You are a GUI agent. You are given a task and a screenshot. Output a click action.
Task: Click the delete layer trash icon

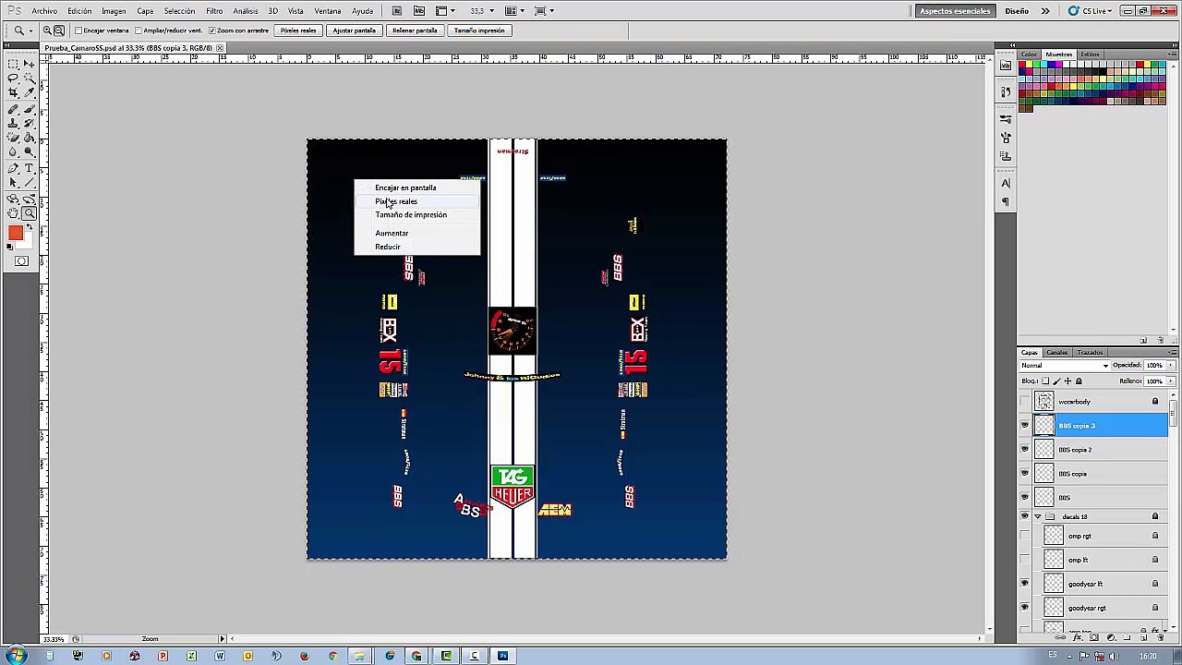coord(1160,637)
